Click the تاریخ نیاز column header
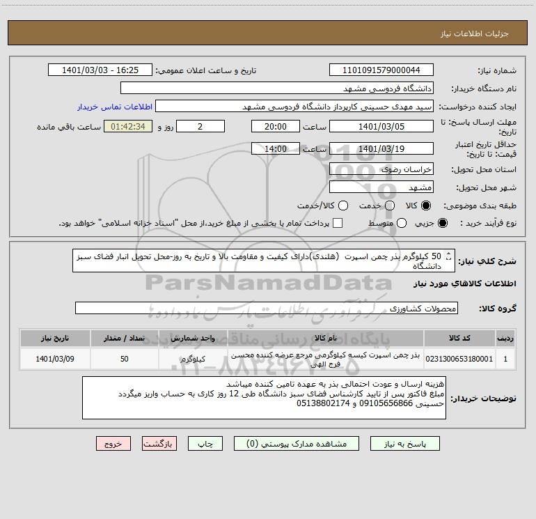The height and width of the screenshot is (519, 536). pos(55,338)
